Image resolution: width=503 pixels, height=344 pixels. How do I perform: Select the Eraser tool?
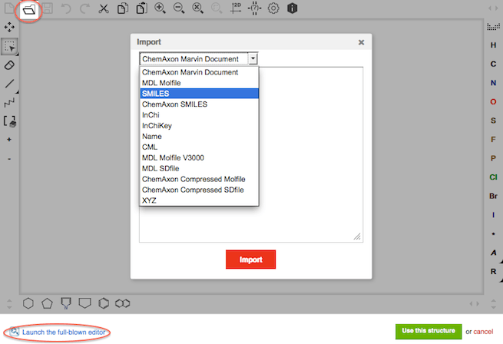(x=9, y=65)
